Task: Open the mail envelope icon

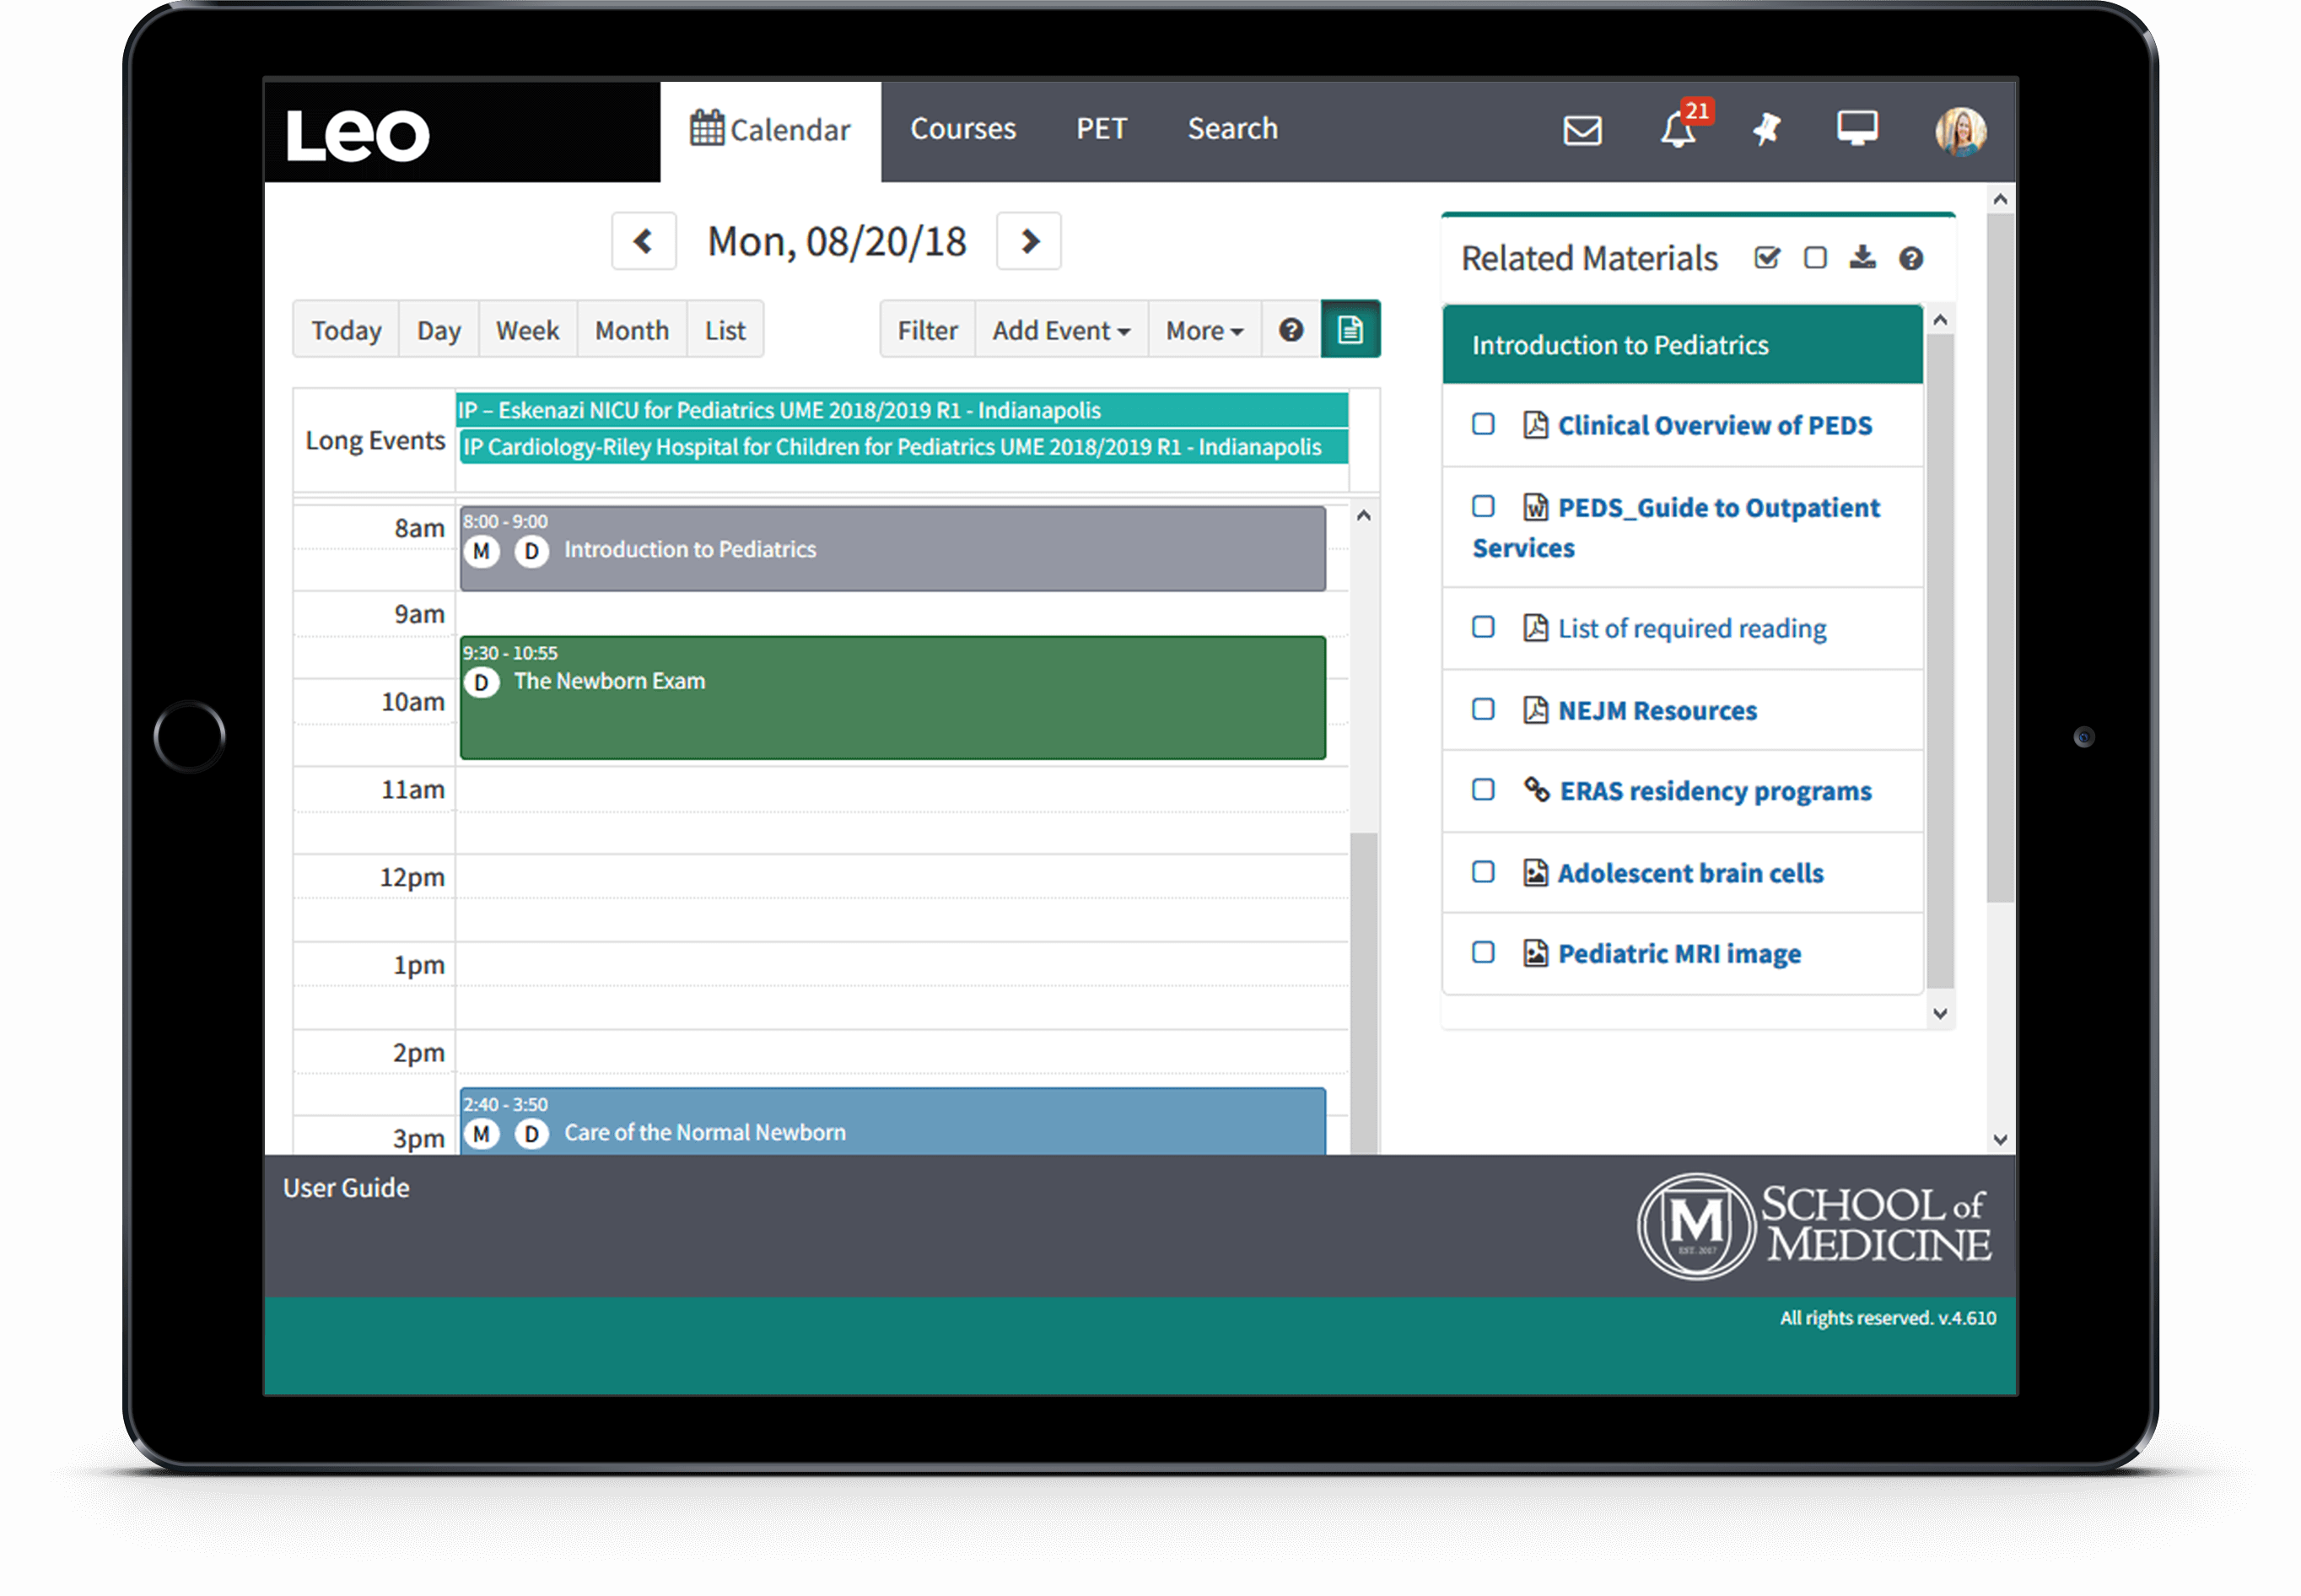Action: click(1582, 130)
